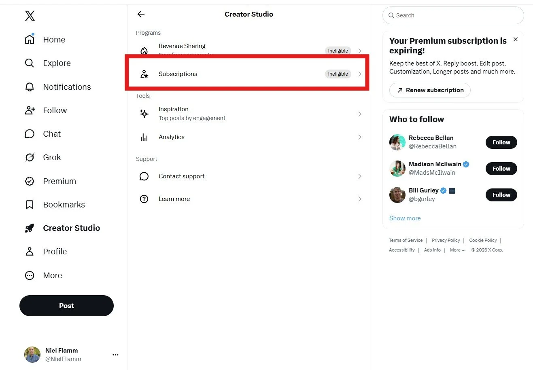Click the Inspiration sparkle icon
533x370 pixels.
click(144, 114)
